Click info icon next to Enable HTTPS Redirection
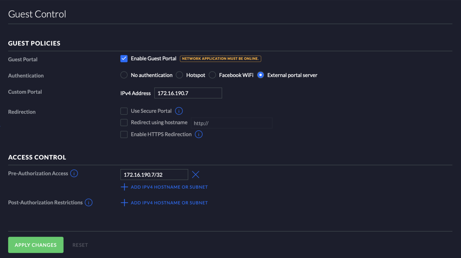461x258 pixels. coord(199,134)
